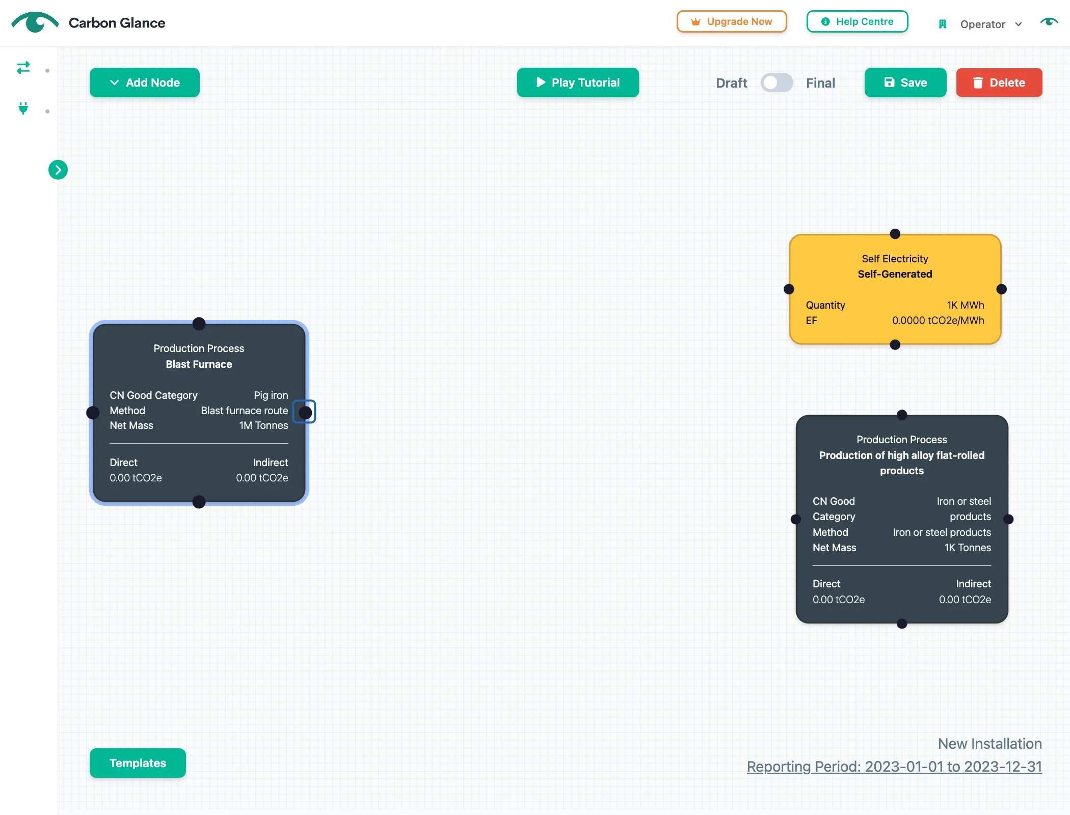Open the Reporting Period link
The image size is (1070, 815).
[x=894, y=767]
